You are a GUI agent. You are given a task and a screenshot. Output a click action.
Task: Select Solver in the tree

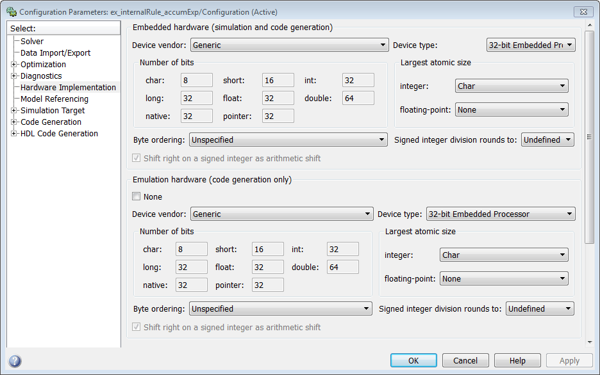pyautogui.click(x=32, y=41)
